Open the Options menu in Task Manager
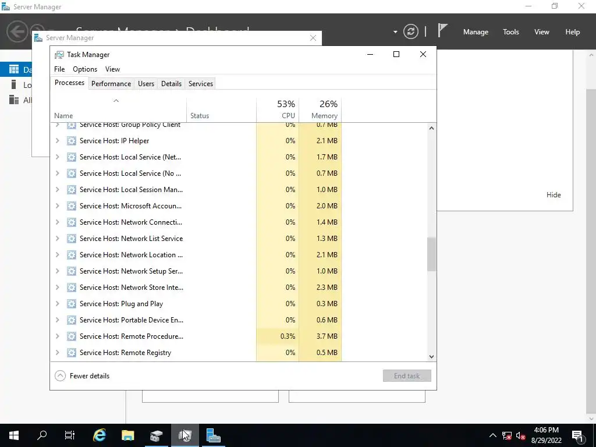Screen dimensions: 596x447 [x=85, y=69]
